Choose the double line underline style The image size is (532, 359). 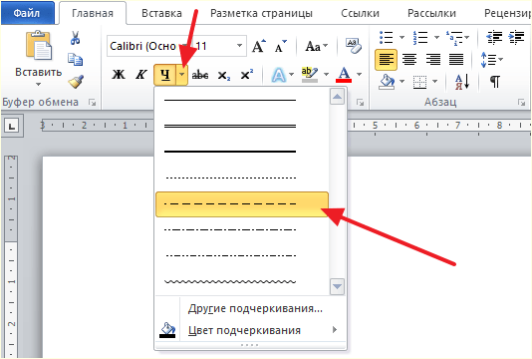tap(242, 126)
